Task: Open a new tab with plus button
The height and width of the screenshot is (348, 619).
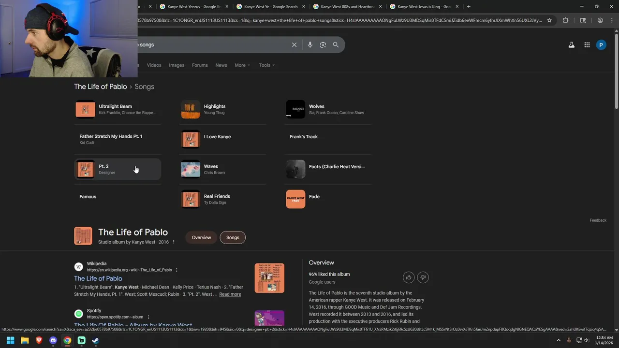Action: tap(469, 7)
